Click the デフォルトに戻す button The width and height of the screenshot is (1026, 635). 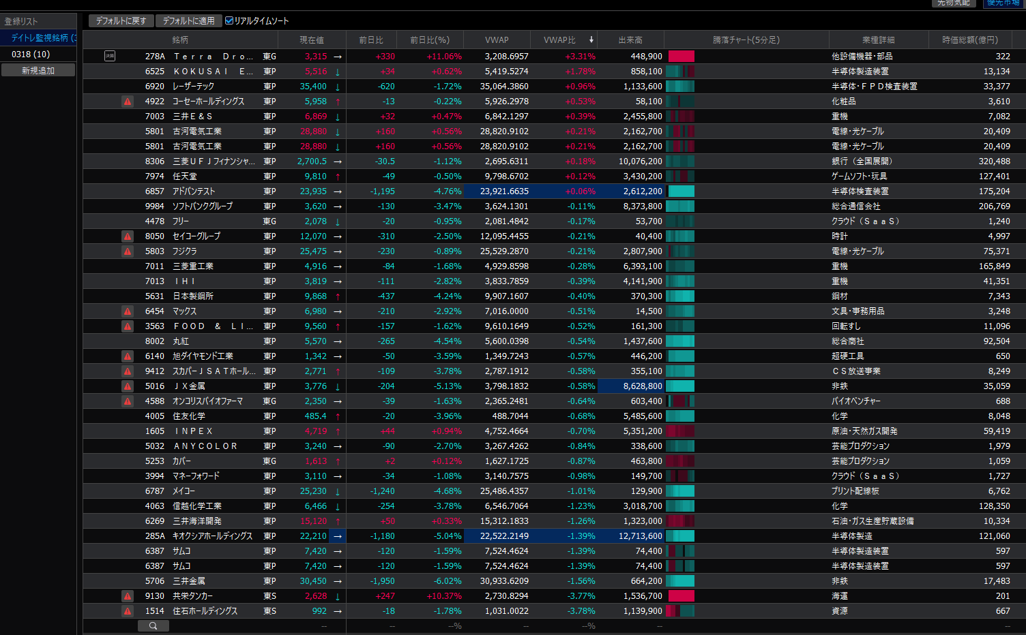[x=121, y=21]
